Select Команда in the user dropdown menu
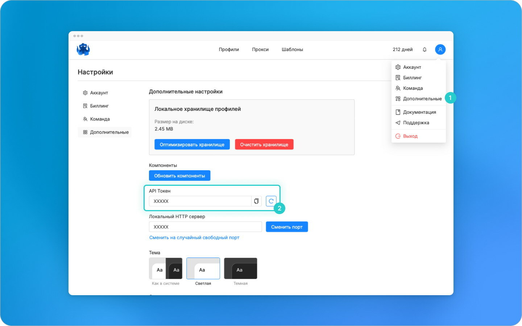 coord(419,88)
